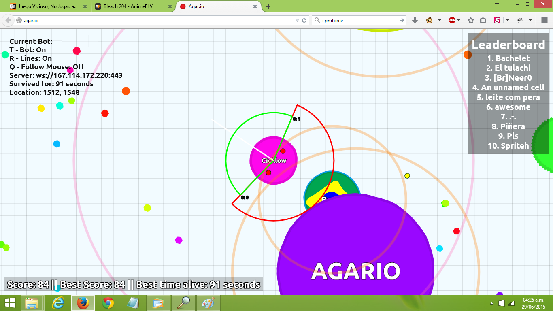Show the bookmarks list

[483, 20]
